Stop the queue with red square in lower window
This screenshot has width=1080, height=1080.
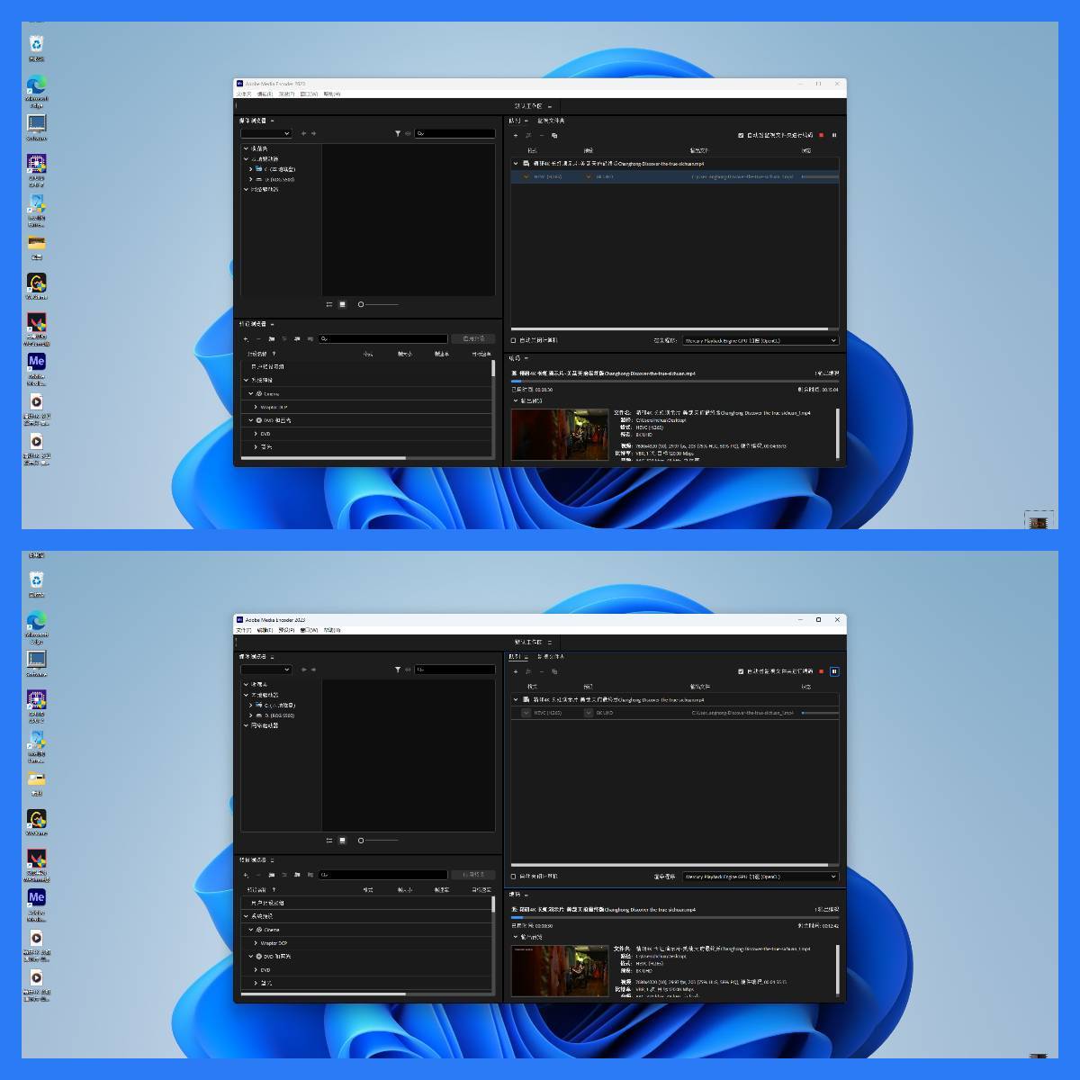pyautogui.click(x=821, y=671)
